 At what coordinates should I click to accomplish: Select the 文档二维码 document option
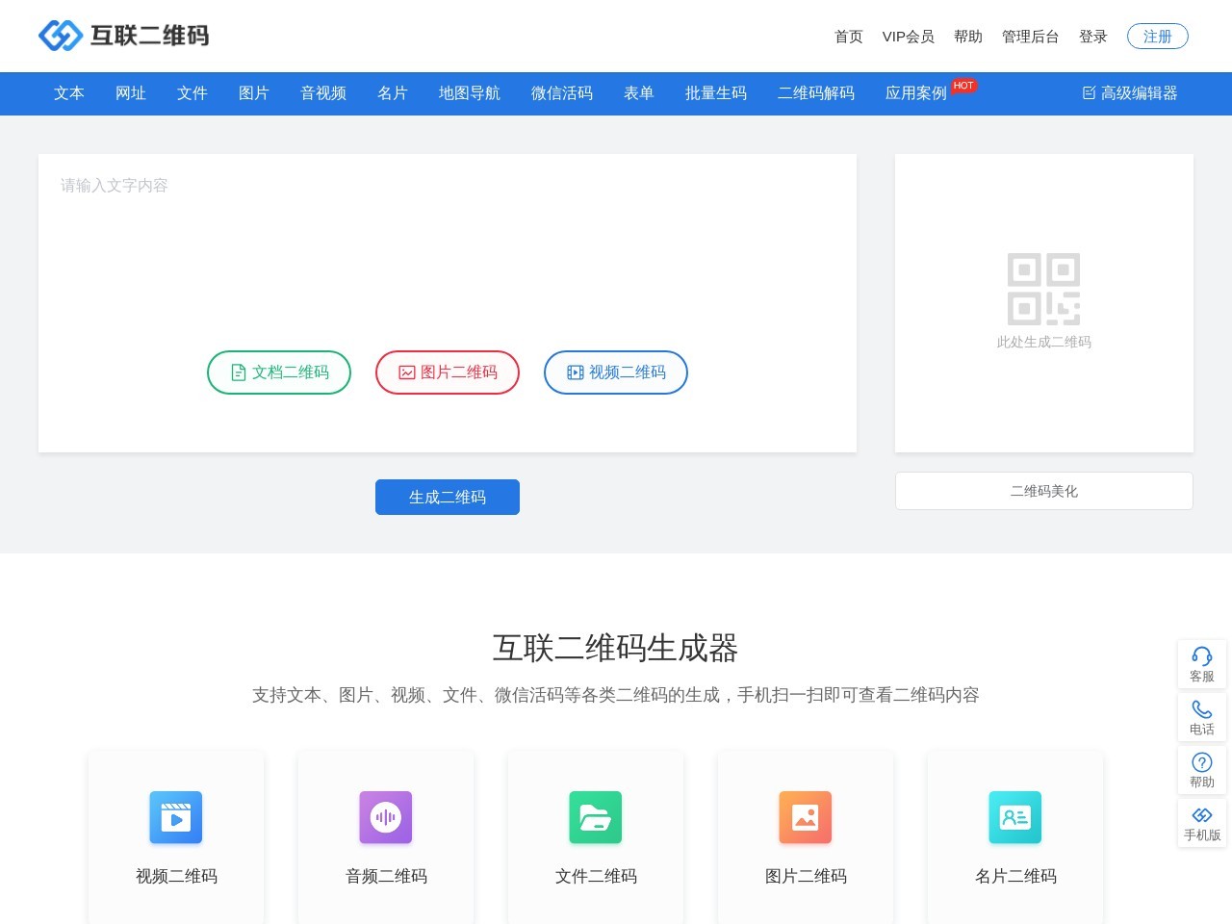(278, 372)
